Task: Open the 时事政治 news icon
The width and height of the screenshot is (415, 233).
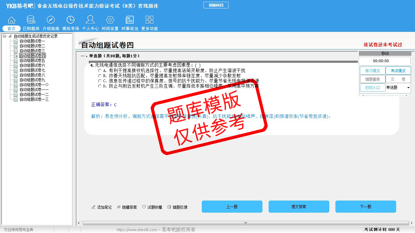Action: [130, 20]
